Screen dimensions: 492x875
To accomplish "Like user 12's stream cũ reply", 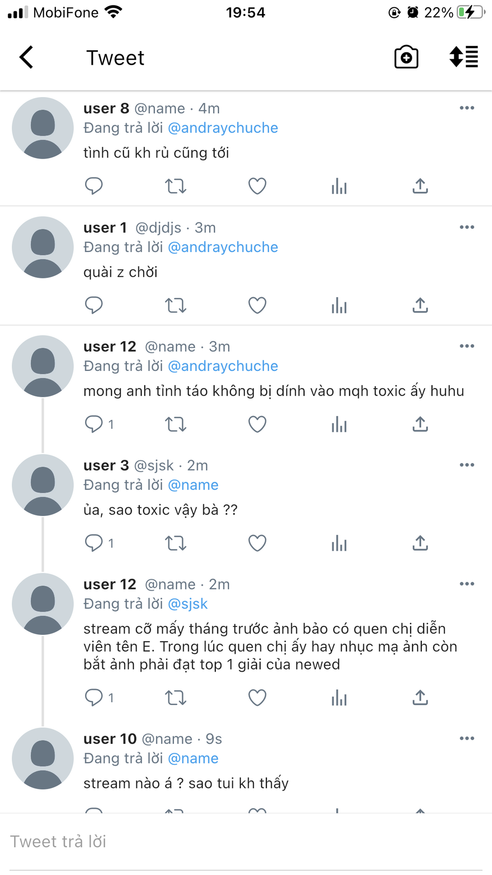I will [x=257, y=698].
